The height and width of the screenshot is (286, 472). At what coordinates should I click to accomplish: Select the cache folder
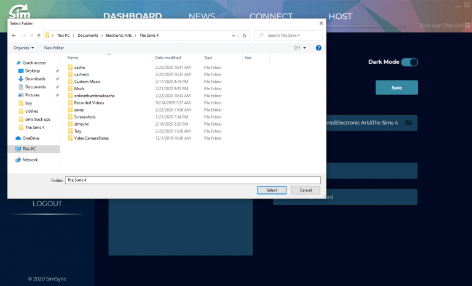click(79, 68)
